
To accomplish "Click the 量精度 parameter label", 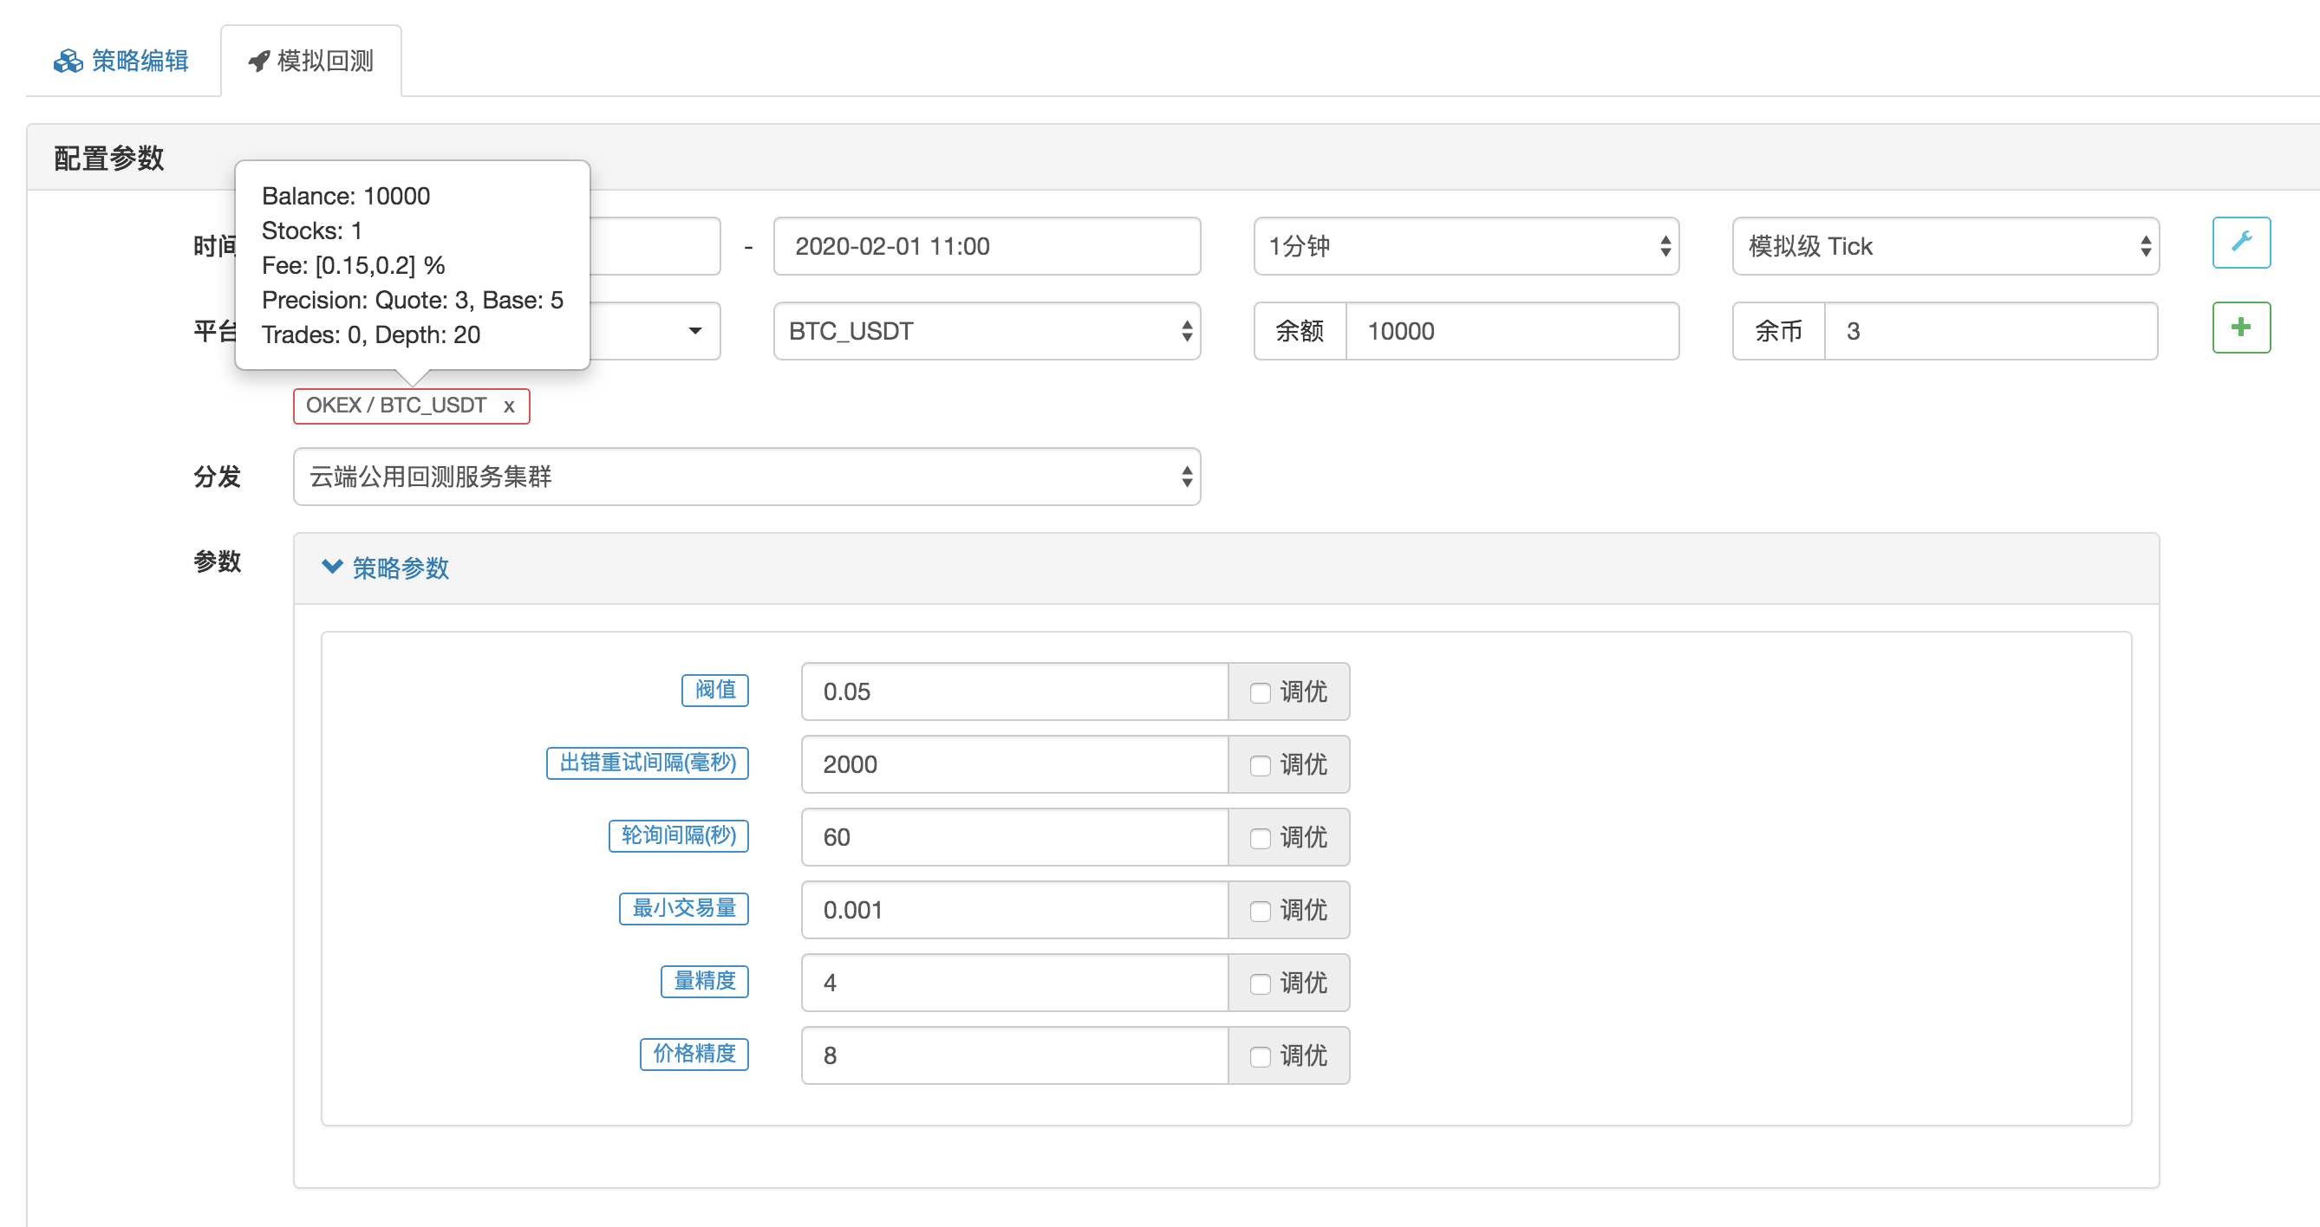I will pos(704,981).
